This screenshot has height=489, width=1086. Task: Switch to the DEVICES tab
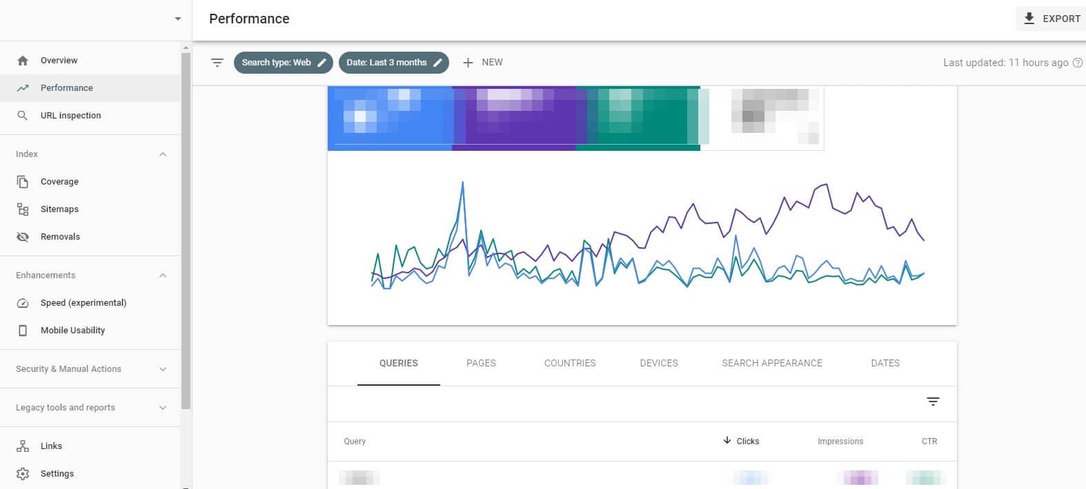tap(659, 363)
